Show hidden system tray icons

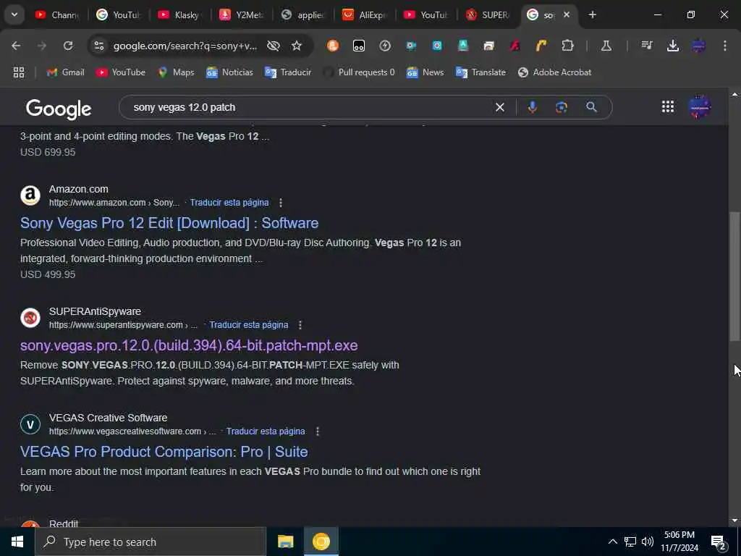[612, 542]
